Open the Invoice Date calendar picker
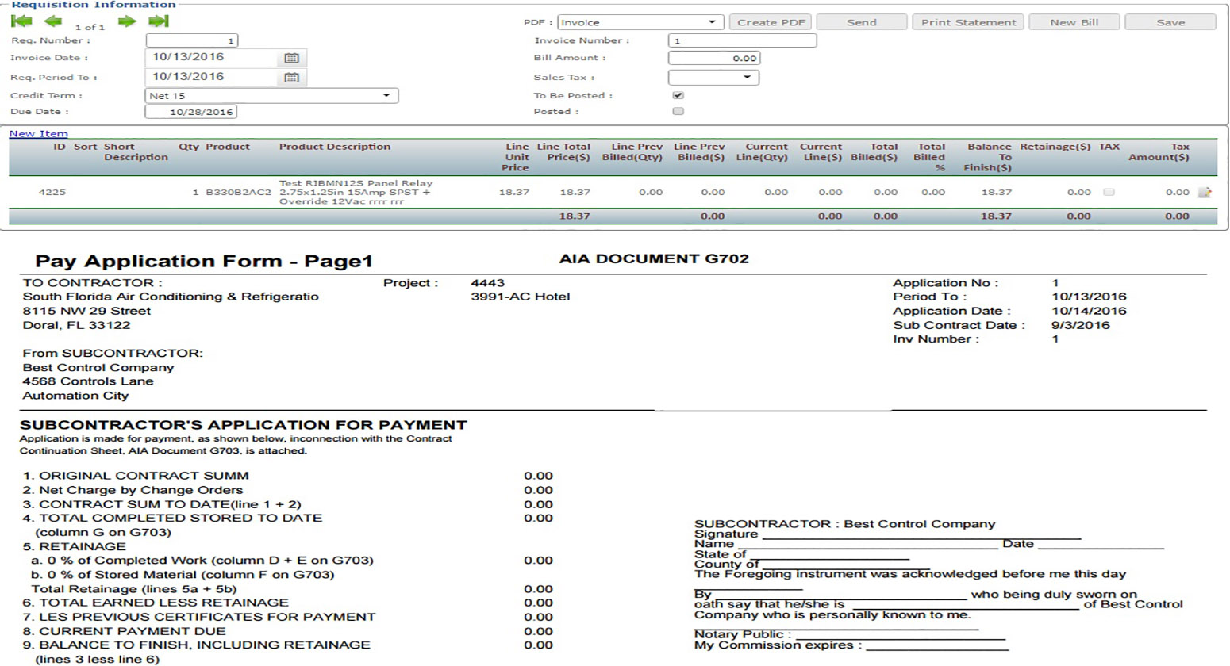Image resolution: width=1230 pixels, height=666 pixels. coord(291,57)
